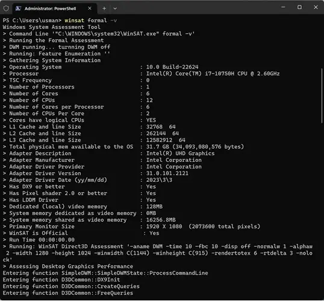This screenshot has height=301, width=324.
Task: Click 'DWM running... turnning DWM off' line
Action: coord(57,47)
